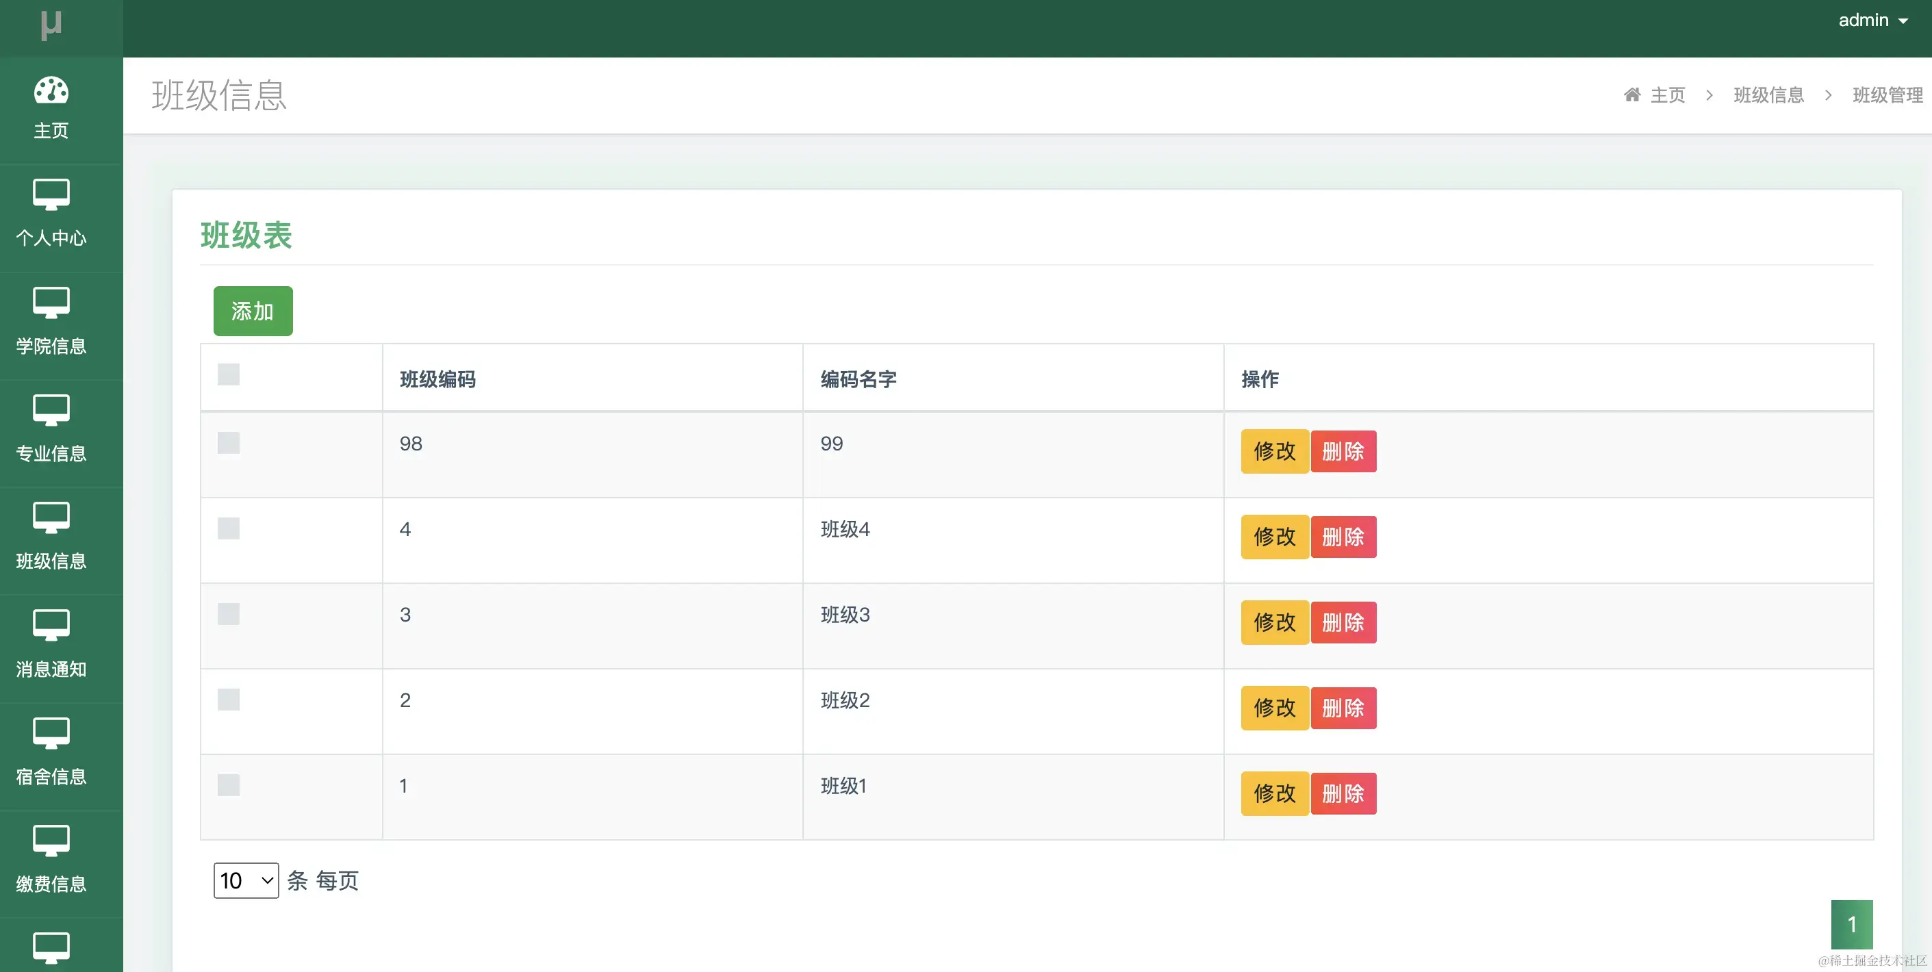
Task: Toggle the select-all checkbox in table header
Action: 229,374
